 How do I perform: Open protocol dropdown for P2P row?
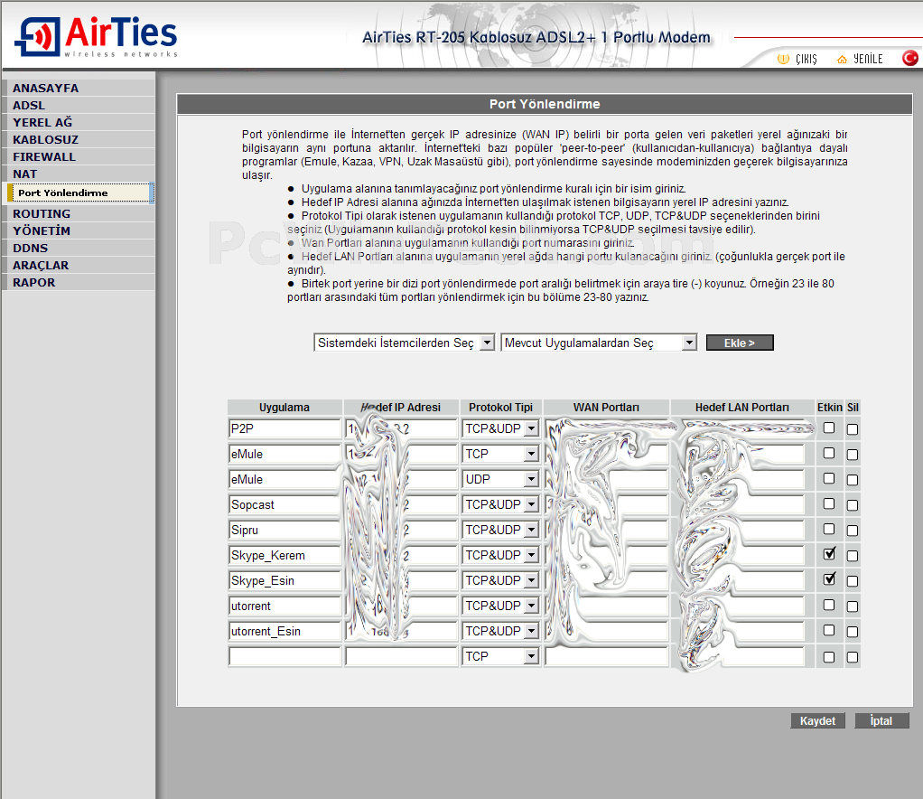[501, 428]
